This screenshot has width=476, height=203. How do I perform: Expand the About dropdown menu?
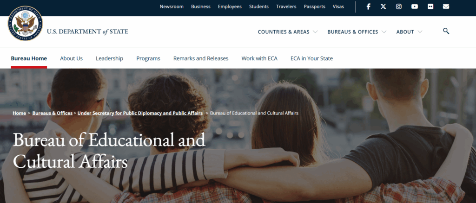coord(409,32)
